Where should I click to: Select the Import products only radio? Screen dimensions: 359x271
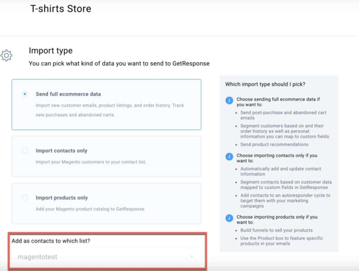pos(25,197)
